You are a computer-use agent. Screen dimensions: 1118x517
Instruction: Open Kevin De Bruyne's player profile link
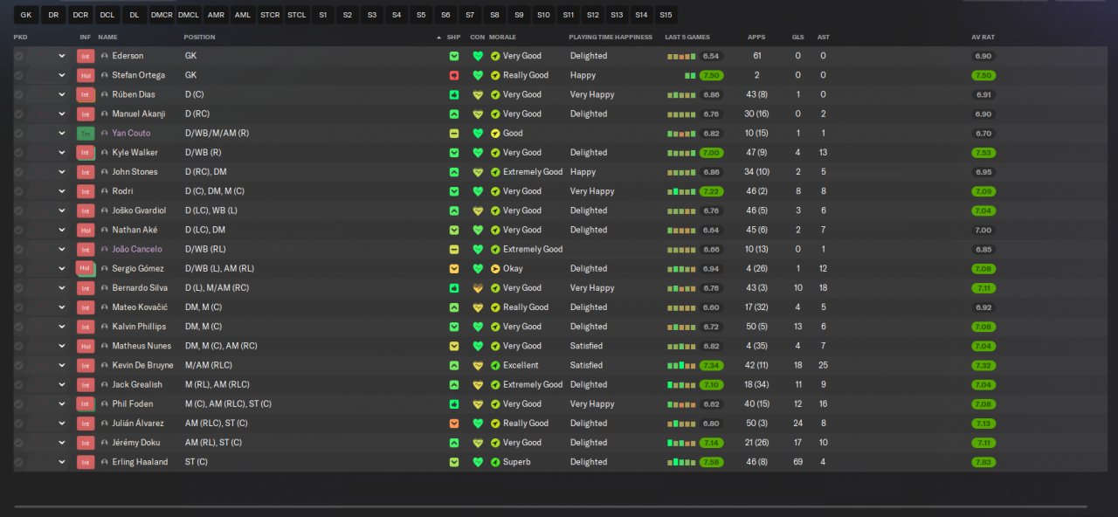coord(142,365)
